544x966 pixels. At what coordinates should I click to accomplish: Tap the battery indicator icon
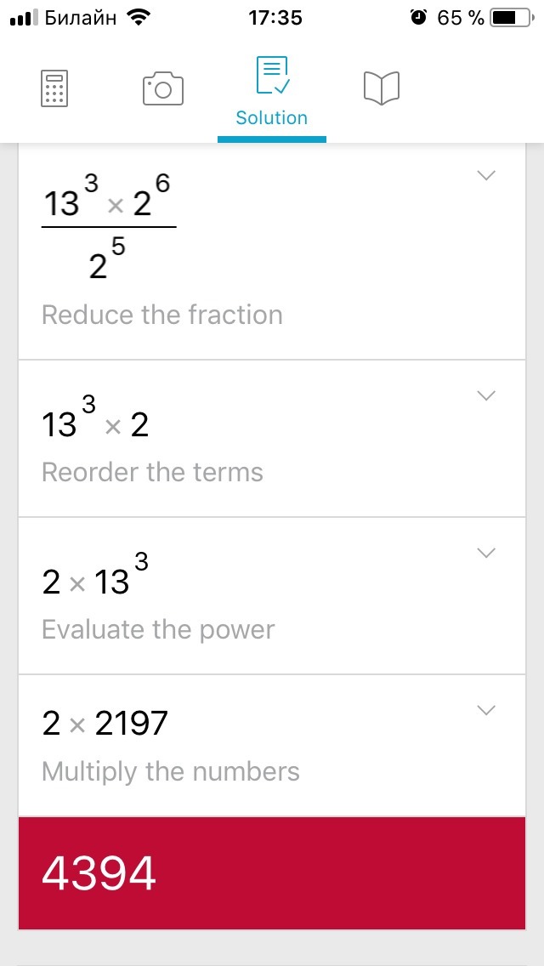(509, 18)
